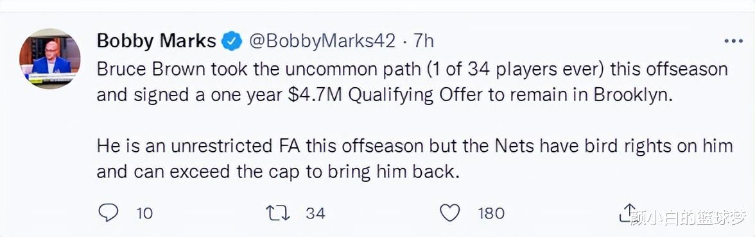The height and width of the screenshot is (237, 755).
Task: Click the line 'and can exceed the cap'
Action: [276, 172]
